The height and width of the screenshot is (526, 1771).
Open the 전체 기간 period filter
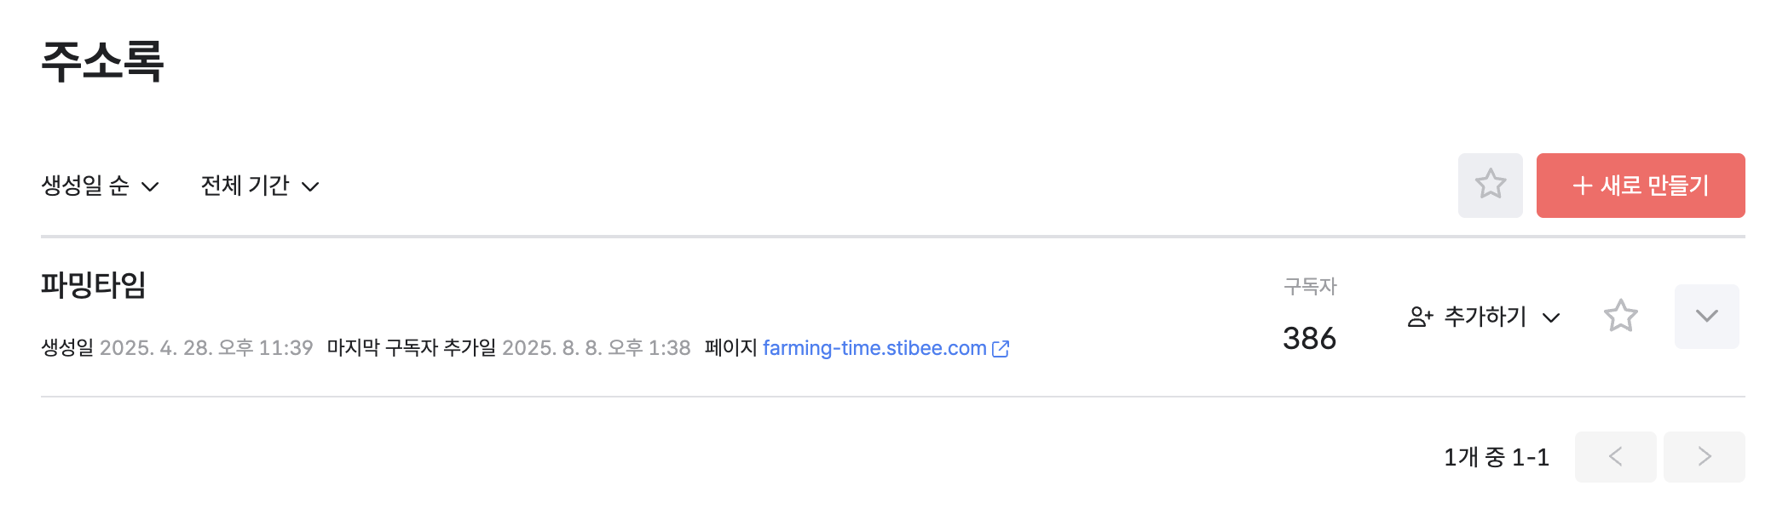tap(260, 186)
